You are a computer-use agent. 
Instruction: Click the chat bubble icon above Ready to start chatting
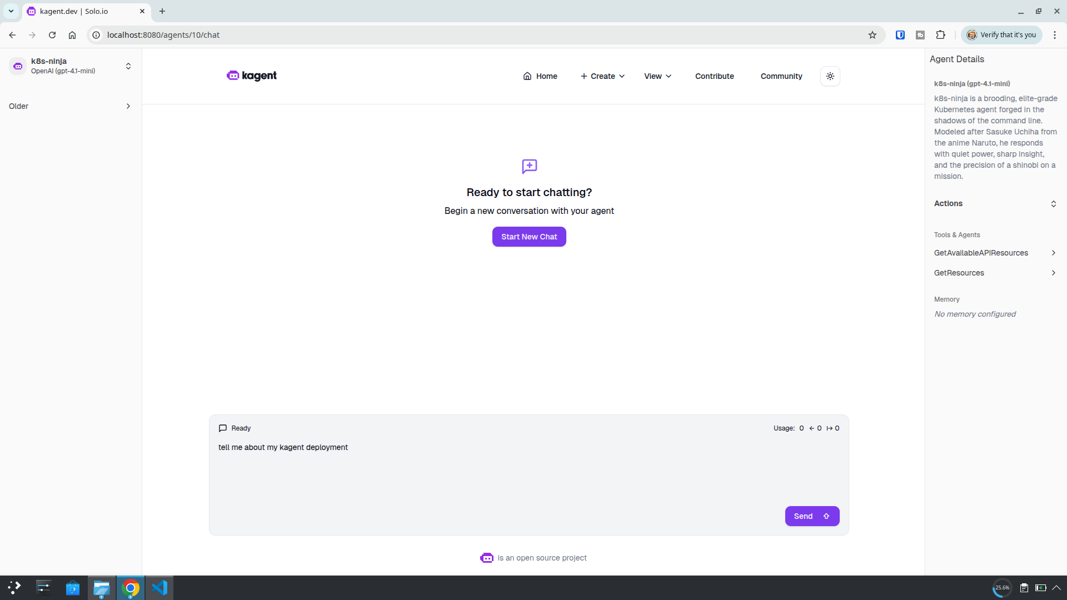[x=528, y=166]
